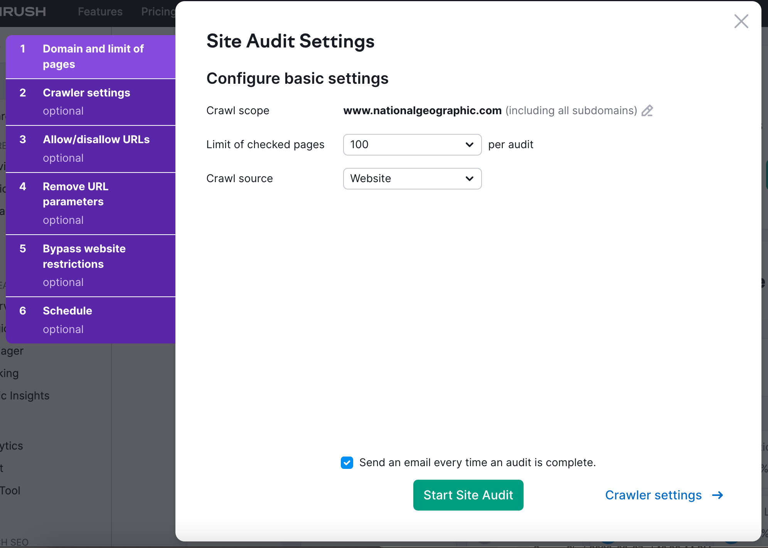Toggle the email notification checkbox
The height and width of the screenshot is (548, 768).
point(347,463)
